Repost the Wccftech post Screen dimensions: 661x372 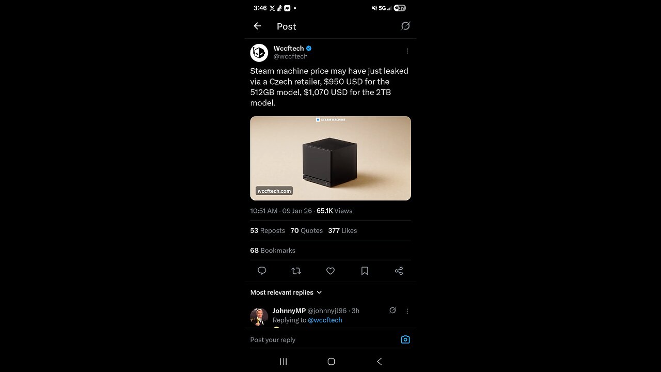tap(296, 271)
